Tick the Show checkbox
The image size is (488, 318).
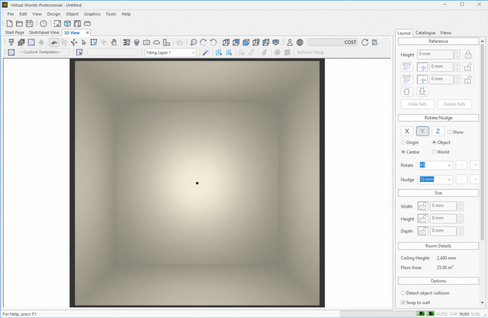coord(449,132)
